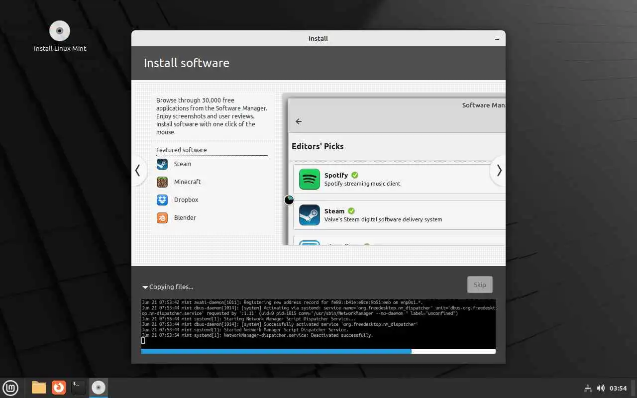Click the log line 'Started Network Manager Script Dispatcher Service'
637x398 pixels.
click(245, 330)
